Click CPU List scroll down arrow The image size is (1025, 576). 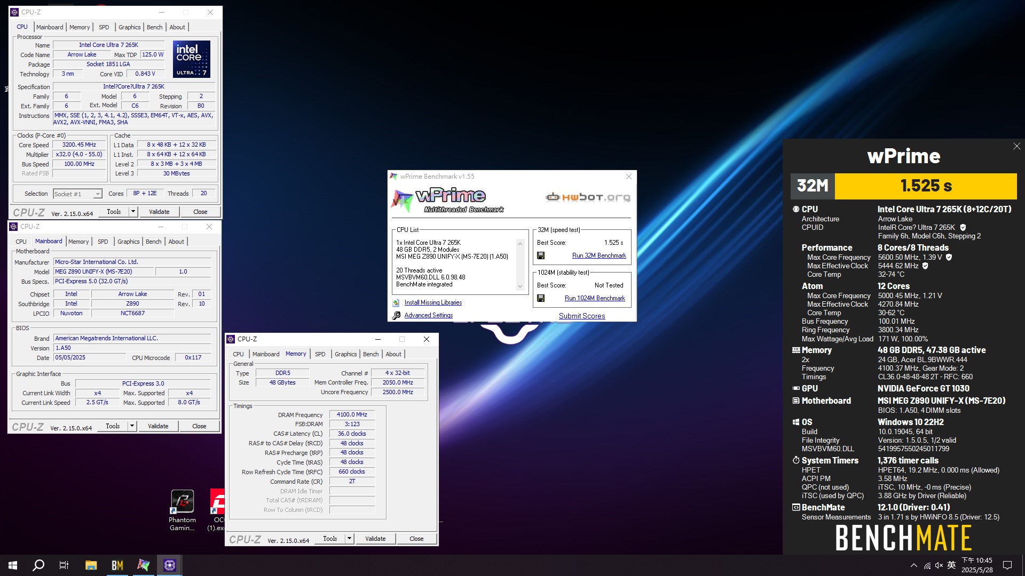coord(520,286)
